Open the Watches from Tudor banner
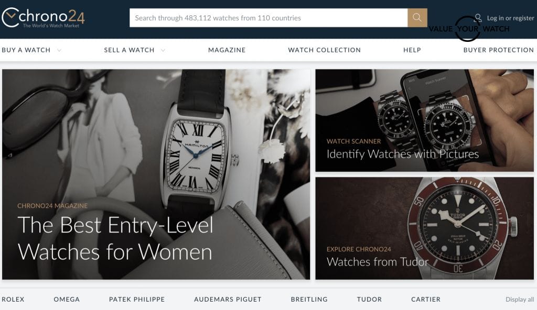 424,228
